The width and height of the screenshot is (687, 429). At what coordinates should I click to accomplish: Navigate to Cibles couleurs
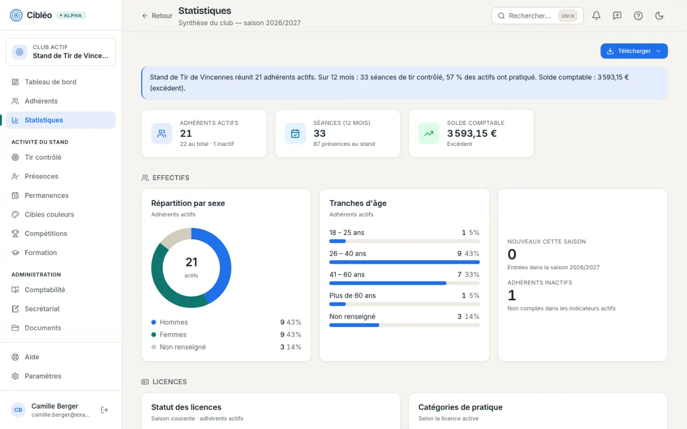point(61,214)
